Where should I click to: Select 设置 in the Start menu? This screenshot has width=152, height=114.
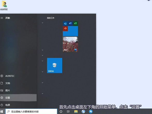18,98
